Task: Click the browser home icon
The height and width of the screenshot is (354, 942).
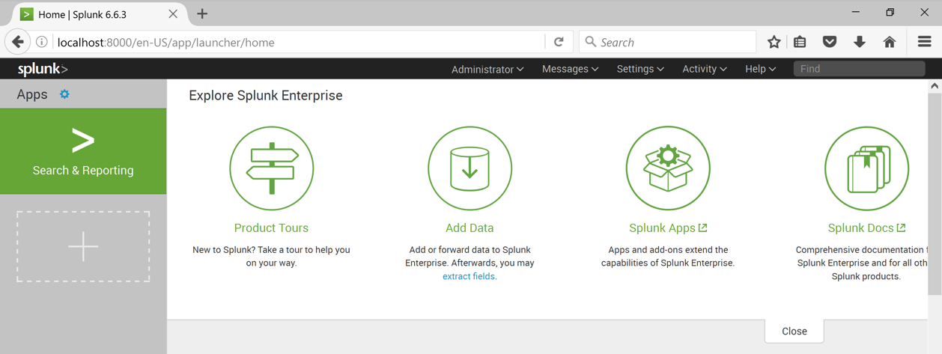Action: (890, 43)
